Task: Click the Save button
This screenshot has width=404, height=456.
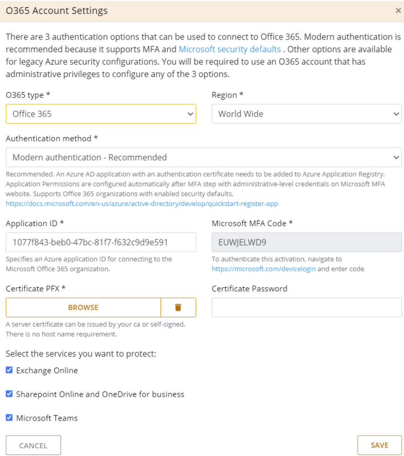Action: 380,445
